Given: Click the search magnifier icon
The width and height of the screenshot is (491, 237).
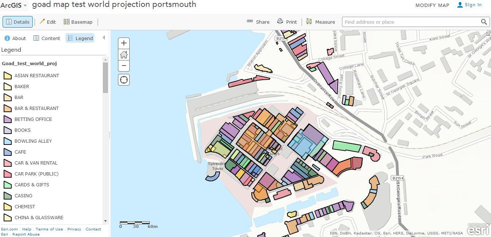Looking at the screenshot, I should pyautogui.click(x=484, y=22).
